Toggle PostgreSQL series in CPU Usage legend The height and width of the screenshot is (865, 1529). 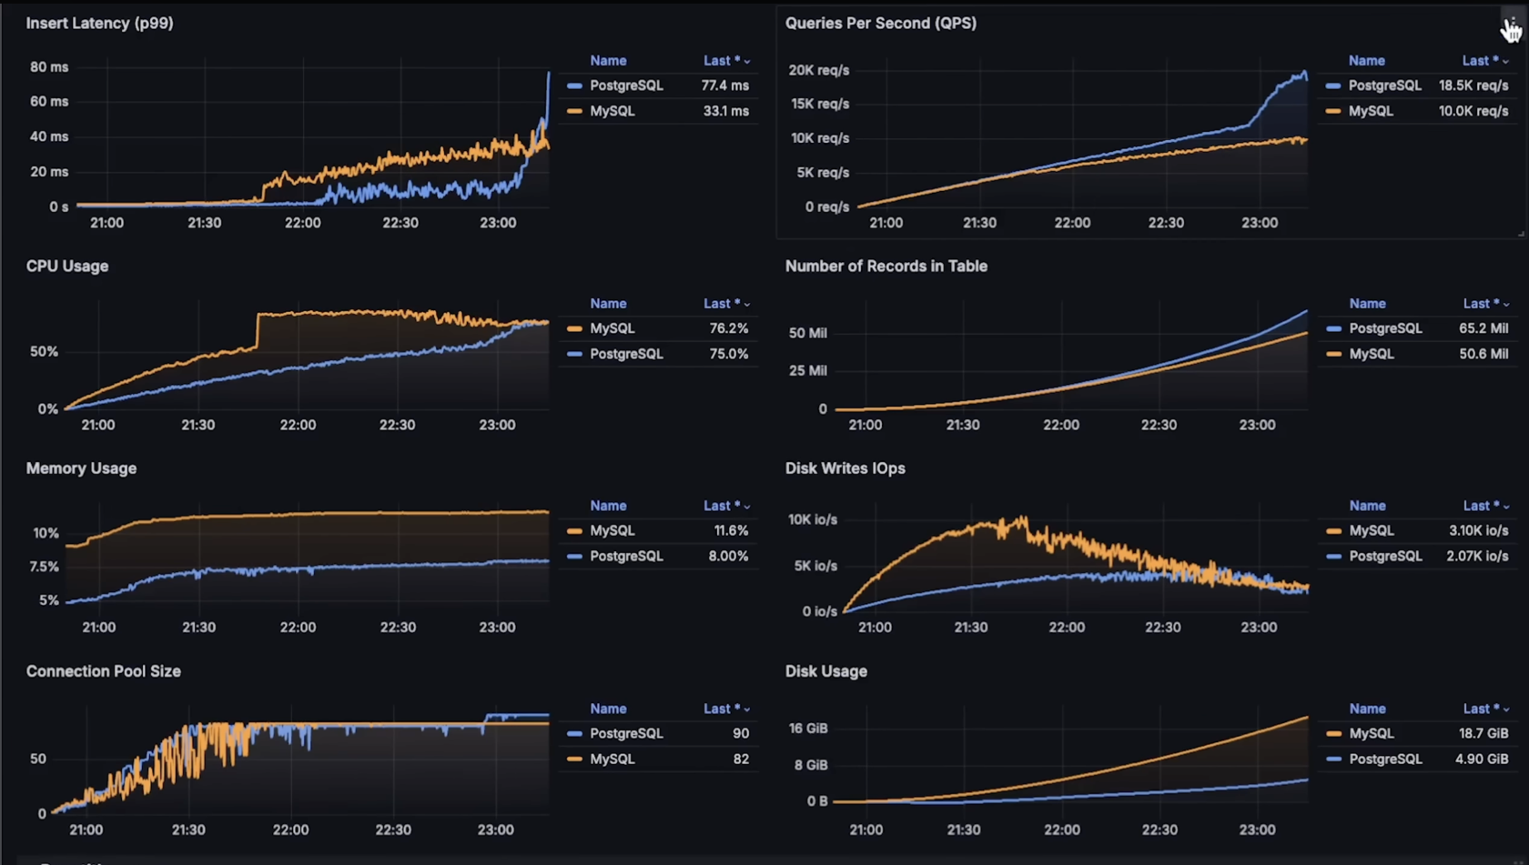pos(625,354)
